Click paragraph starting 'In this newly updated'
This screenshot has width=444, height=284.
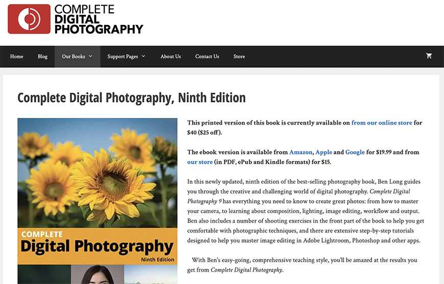click(306, 211)
